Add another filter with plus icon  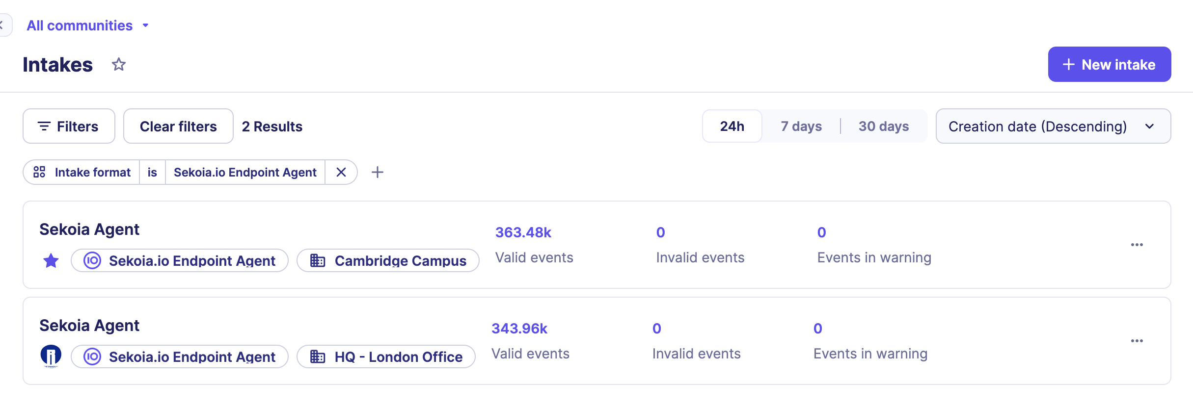coord(378,172)
